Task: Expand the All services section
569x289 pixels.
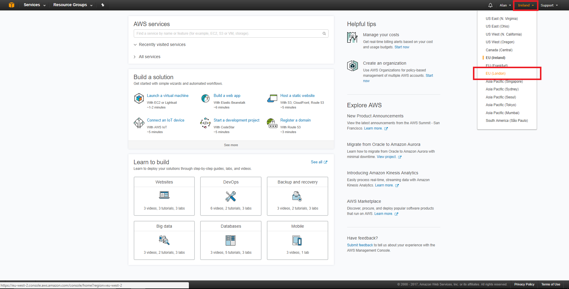Action: click(x=147, y=57)
